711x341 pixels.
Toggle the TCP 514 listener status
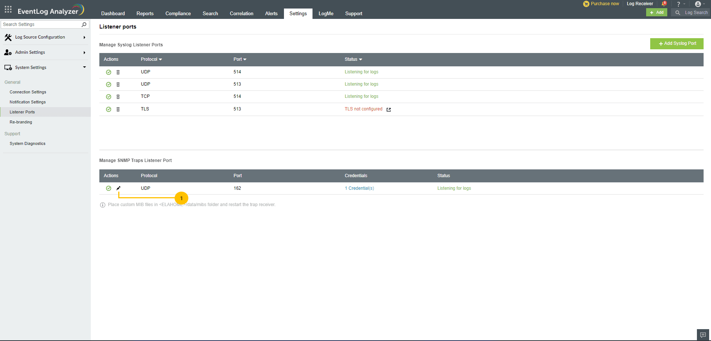(x=109, y=97)
